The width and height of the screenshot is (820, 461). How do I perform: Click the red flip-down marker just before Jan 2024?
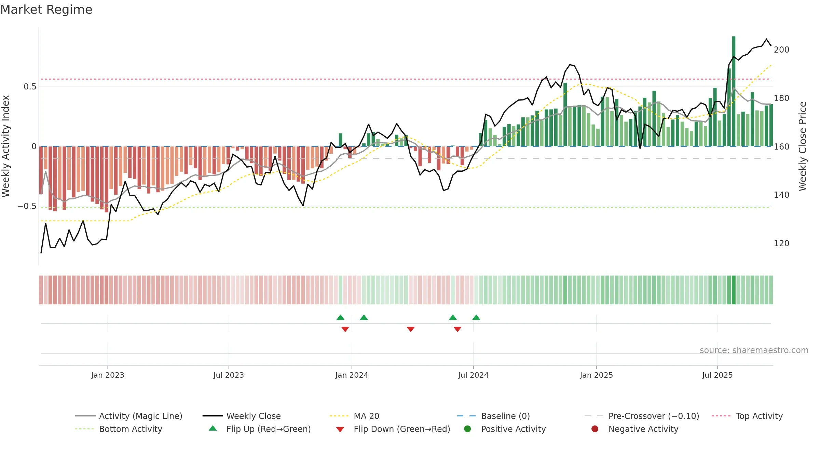(x=345, y=329)
